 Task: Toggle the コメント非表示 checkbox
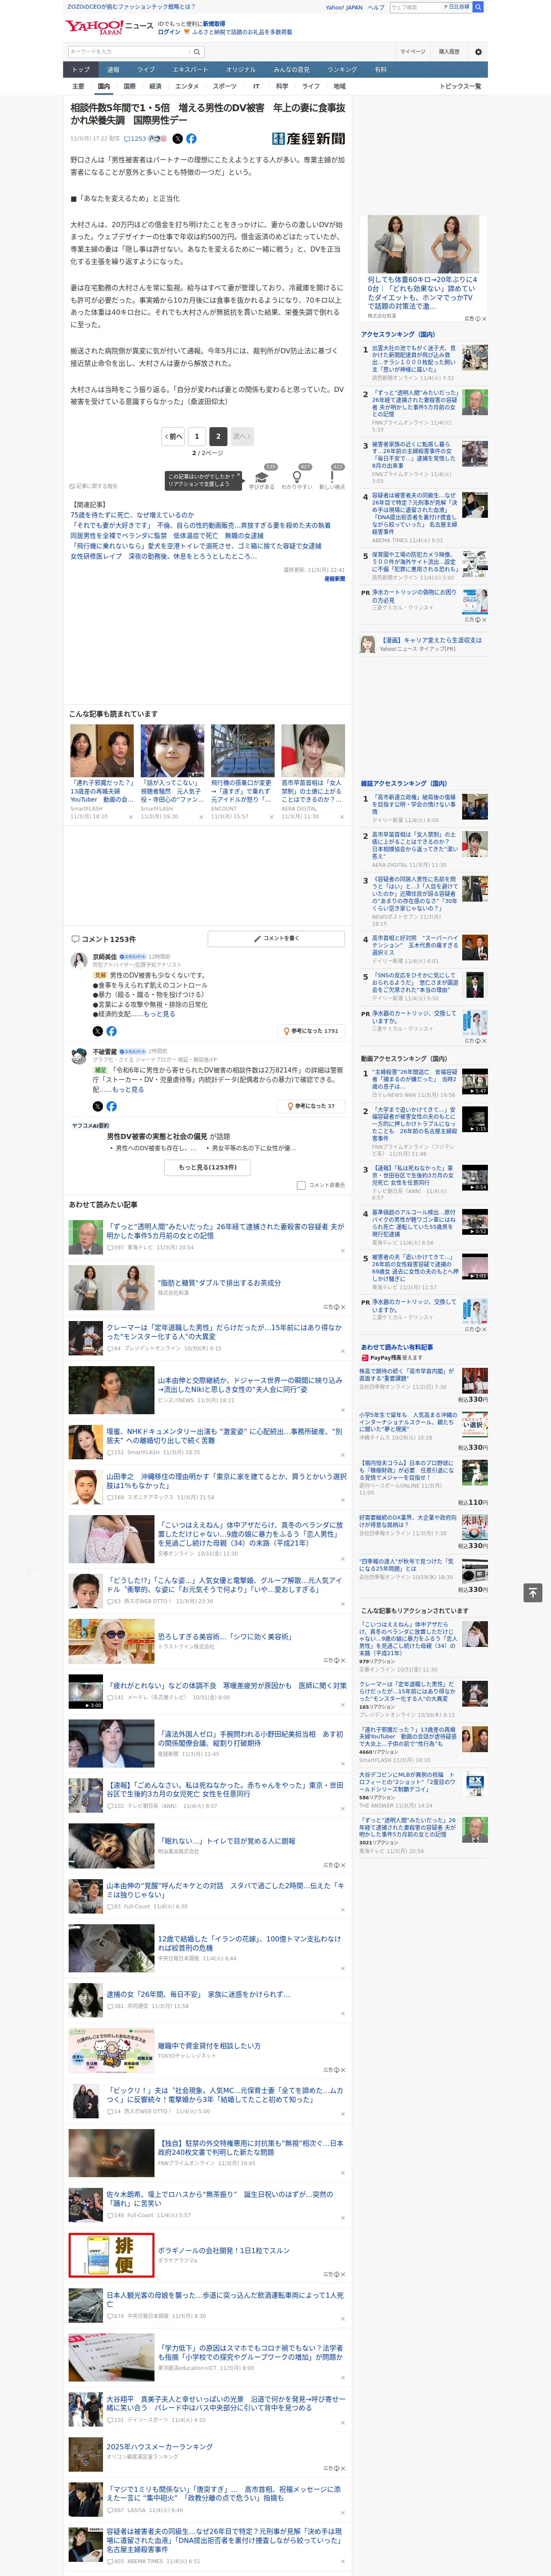click(x=301, y=1185)
